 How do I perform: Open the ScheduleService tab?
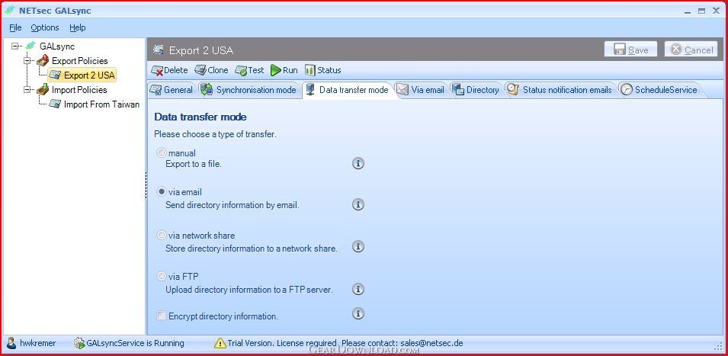[659, 90]
